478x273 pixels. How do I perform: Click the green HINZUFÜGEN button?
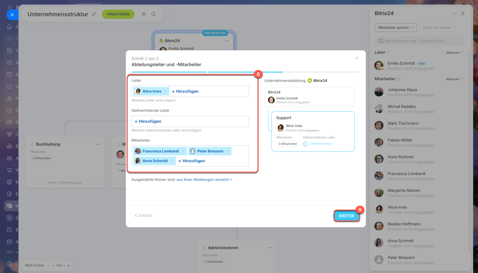click(x=118, y=14)
